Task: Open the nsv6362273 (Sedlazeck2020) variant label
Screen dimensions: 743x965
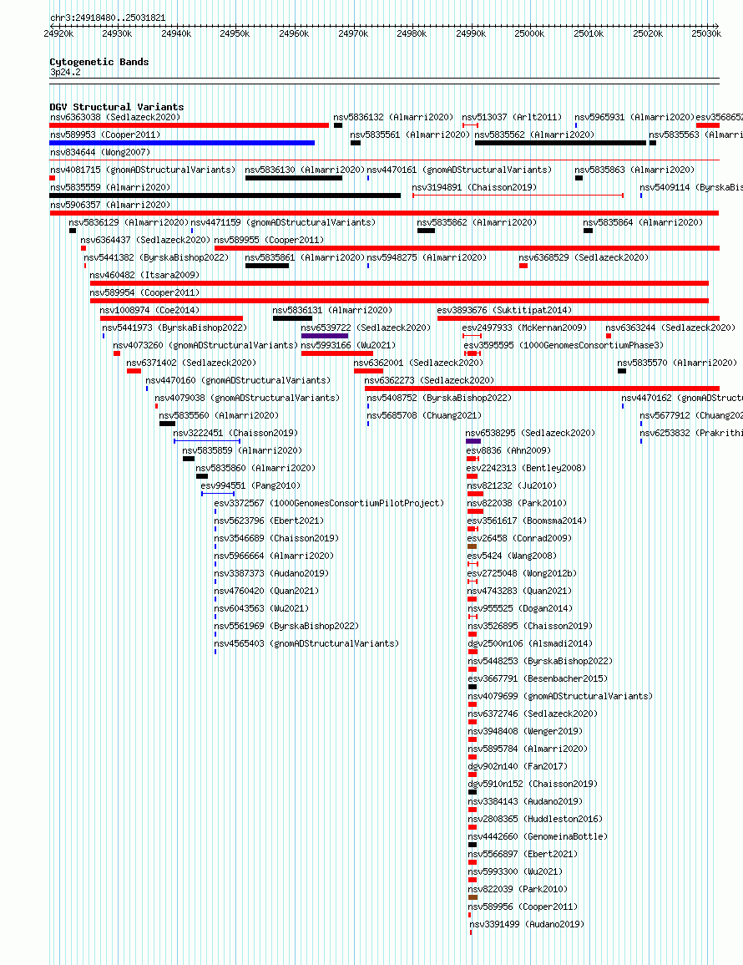Action: click(429, 379)
